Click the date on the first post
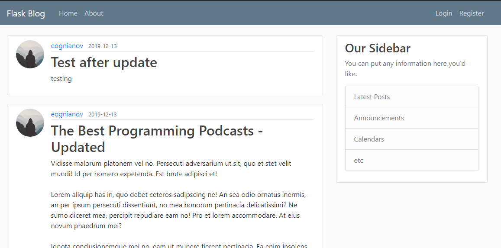Image resolution: width=501 pixels, height=248 pixels. [x=102, y=46]
